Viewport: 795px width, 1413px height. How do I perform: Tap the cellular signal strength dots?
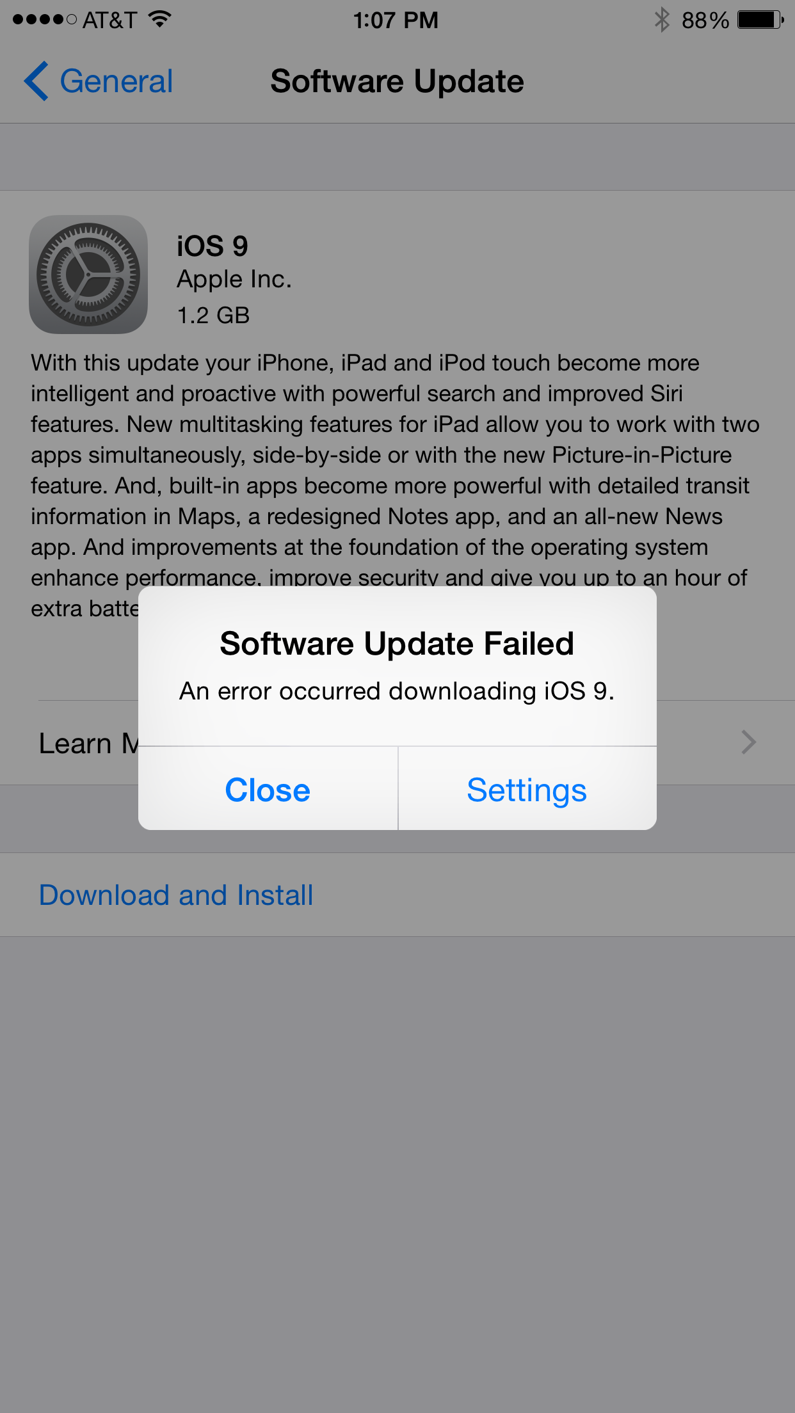pos(44,20)
